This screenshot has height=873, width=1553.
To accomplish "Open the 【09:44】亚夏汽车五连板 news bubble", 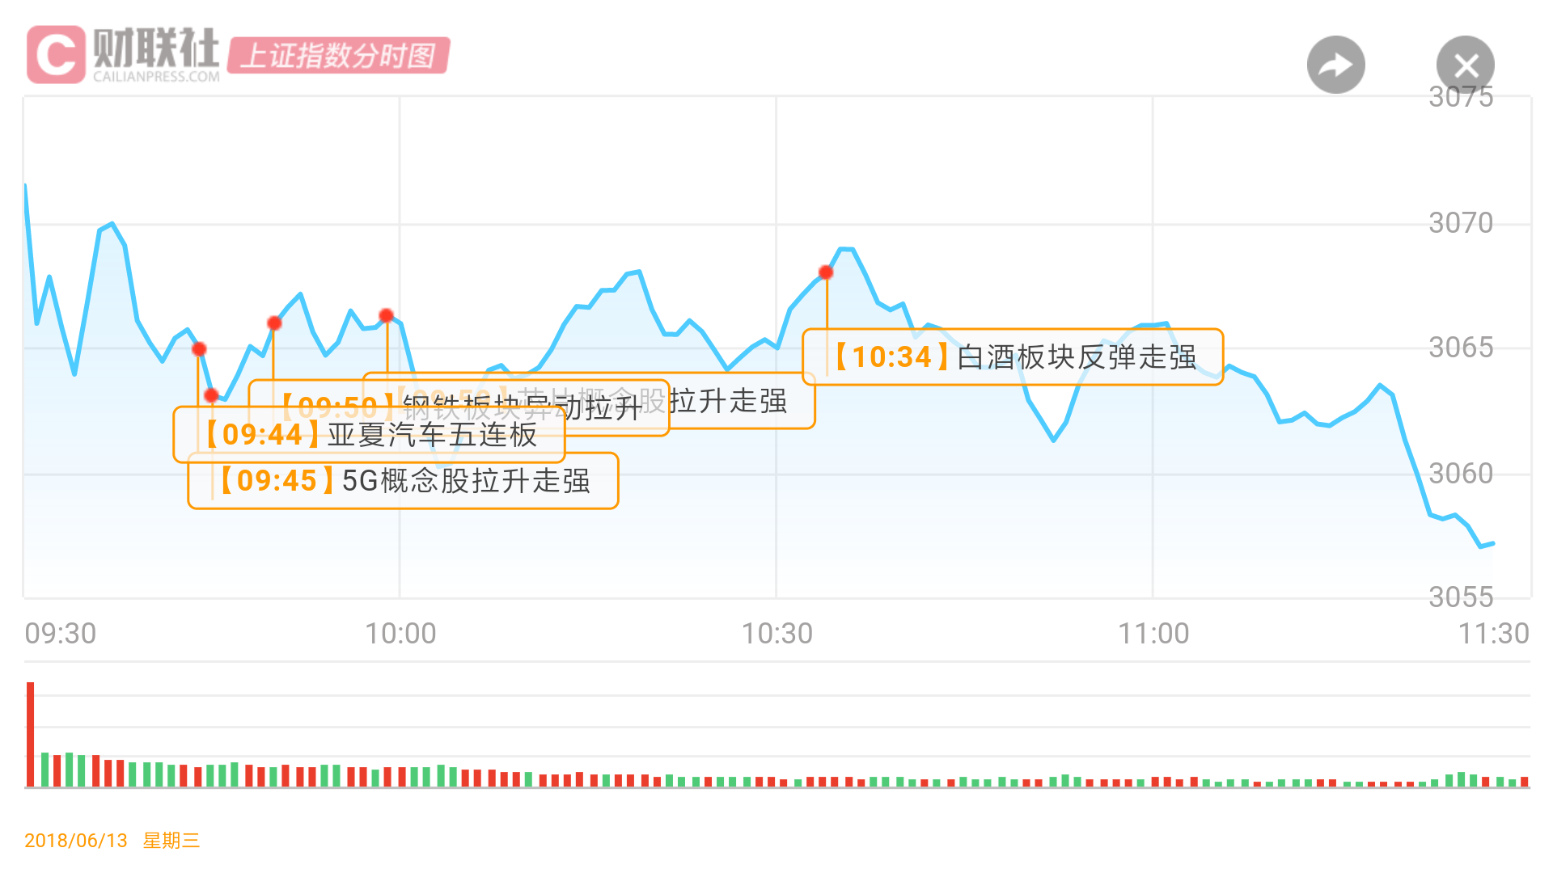I will tap(368, 434).
